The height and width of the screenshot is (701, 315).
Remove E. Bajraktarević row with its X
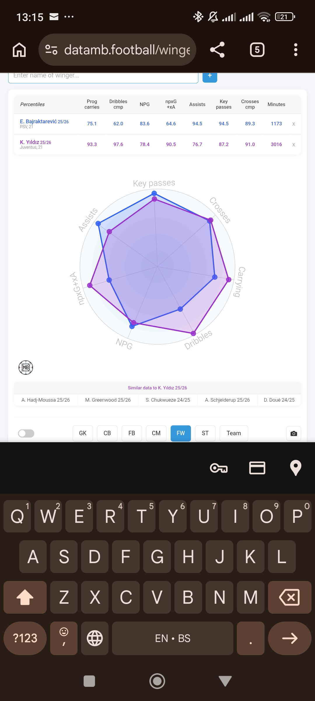coord(293,124)
